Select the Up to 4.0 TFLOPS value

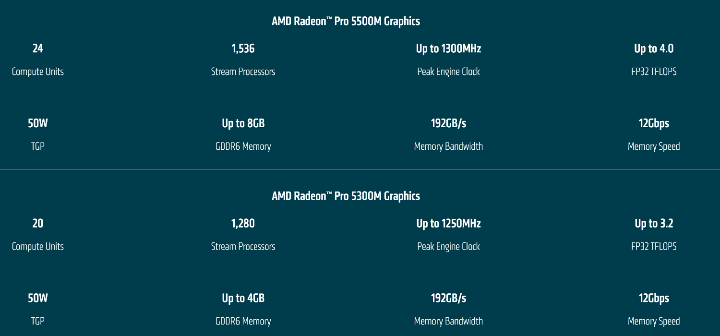(654, 48)
